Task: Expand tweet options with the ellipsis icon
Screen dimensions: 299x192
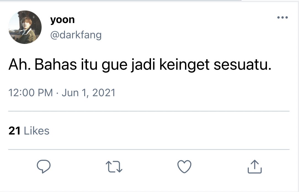Action: click(282, 18)
